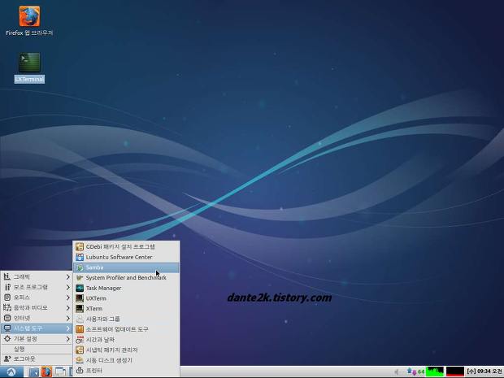Click the Samba menu entry
Viewport: 504px width, 378px height.
click(126, 267)
